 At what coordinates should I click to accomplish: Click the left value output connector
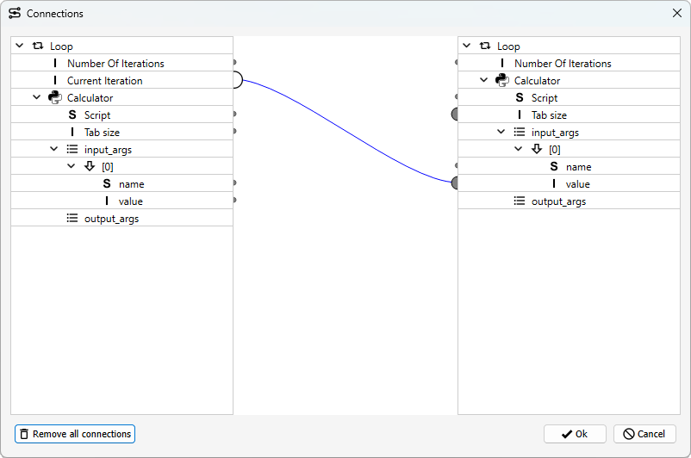(x=235, y=200)
